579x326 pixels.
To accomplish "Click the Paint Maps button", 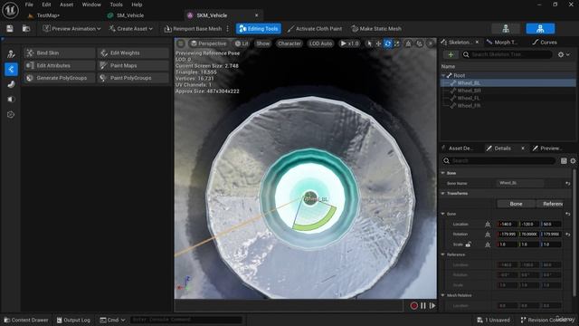I will click(x=133, y=66).
